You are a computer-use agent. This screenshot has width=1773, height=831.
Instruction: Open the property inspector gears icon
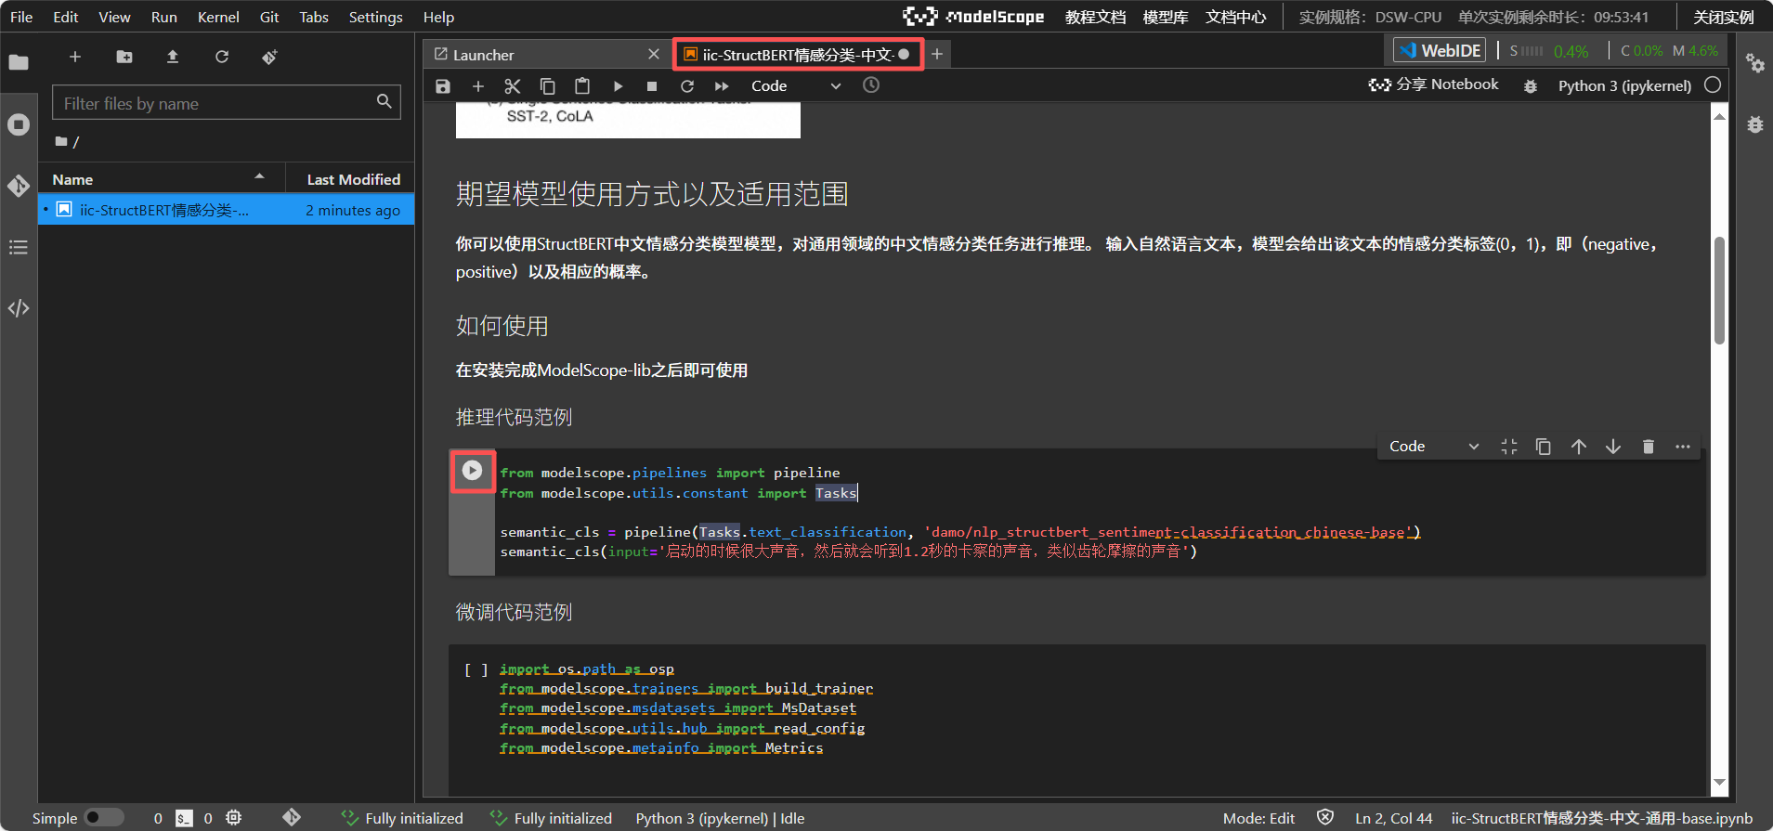coord(1754,62)
